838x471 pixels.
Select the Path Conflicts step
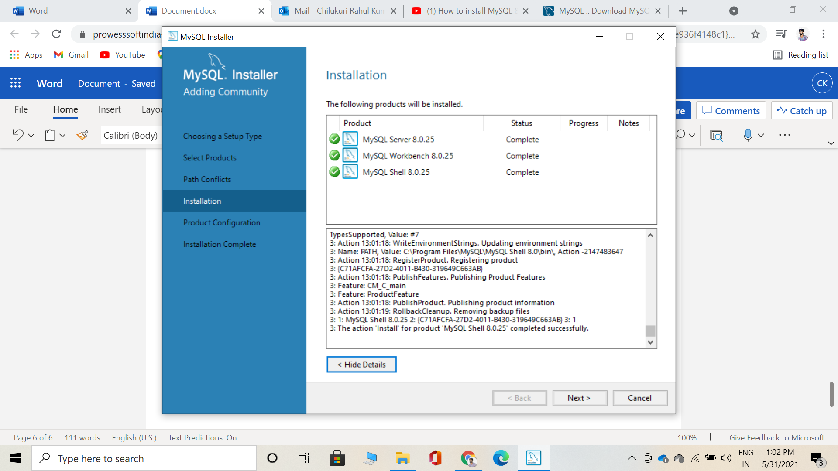(207, 179)
